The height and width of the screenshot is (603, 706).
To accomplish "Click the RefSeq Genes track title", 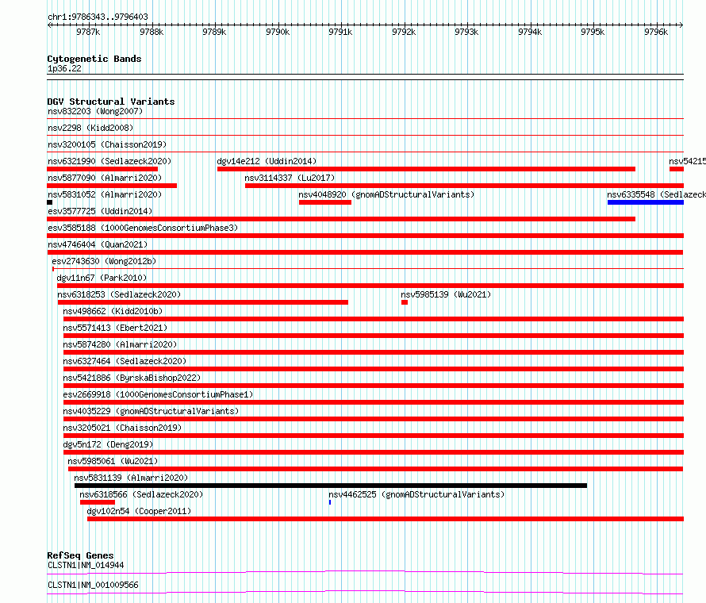I will (x=80, y=555).
